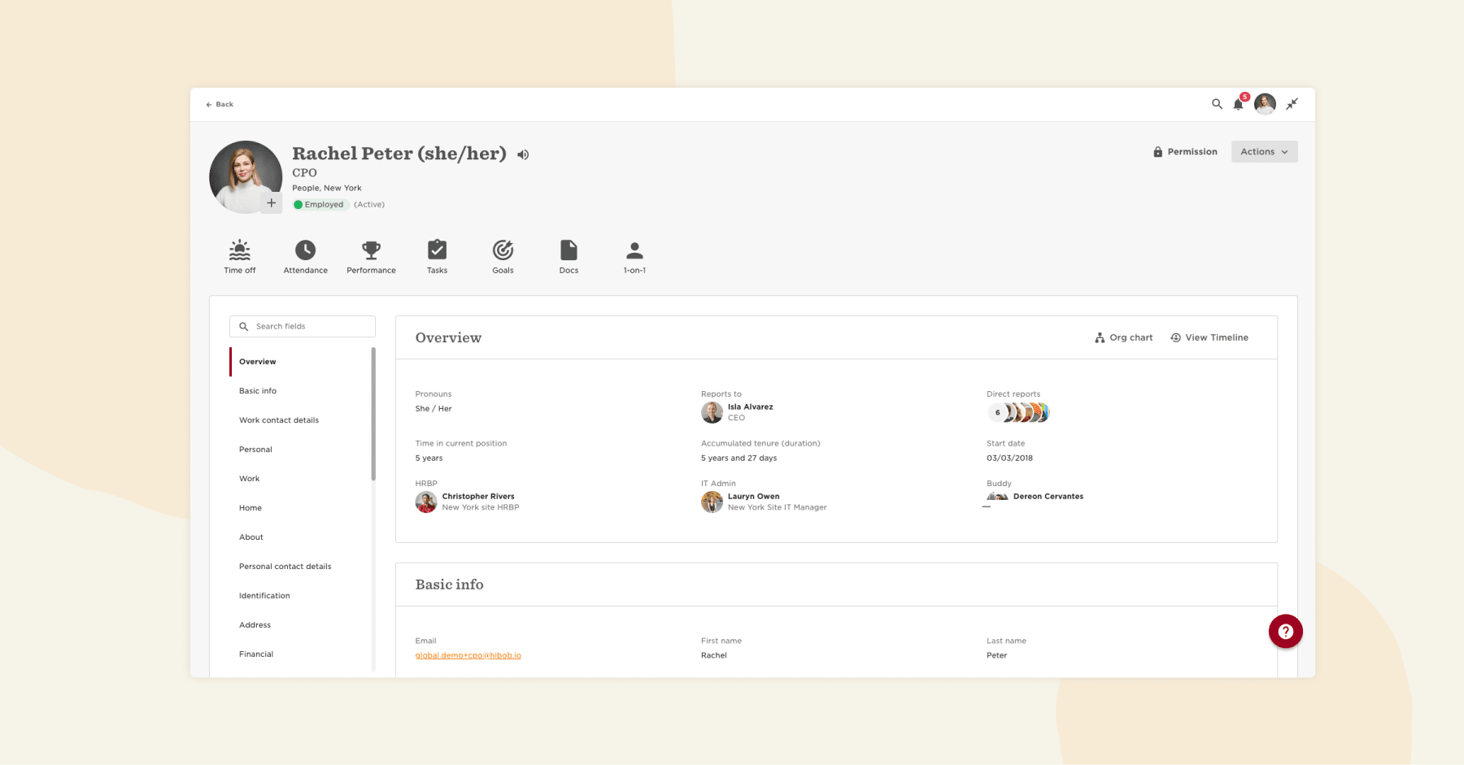Switch to the Basic info section
Screen dimensions: 1464x765
pyautogui.click(x=258, y=390)
